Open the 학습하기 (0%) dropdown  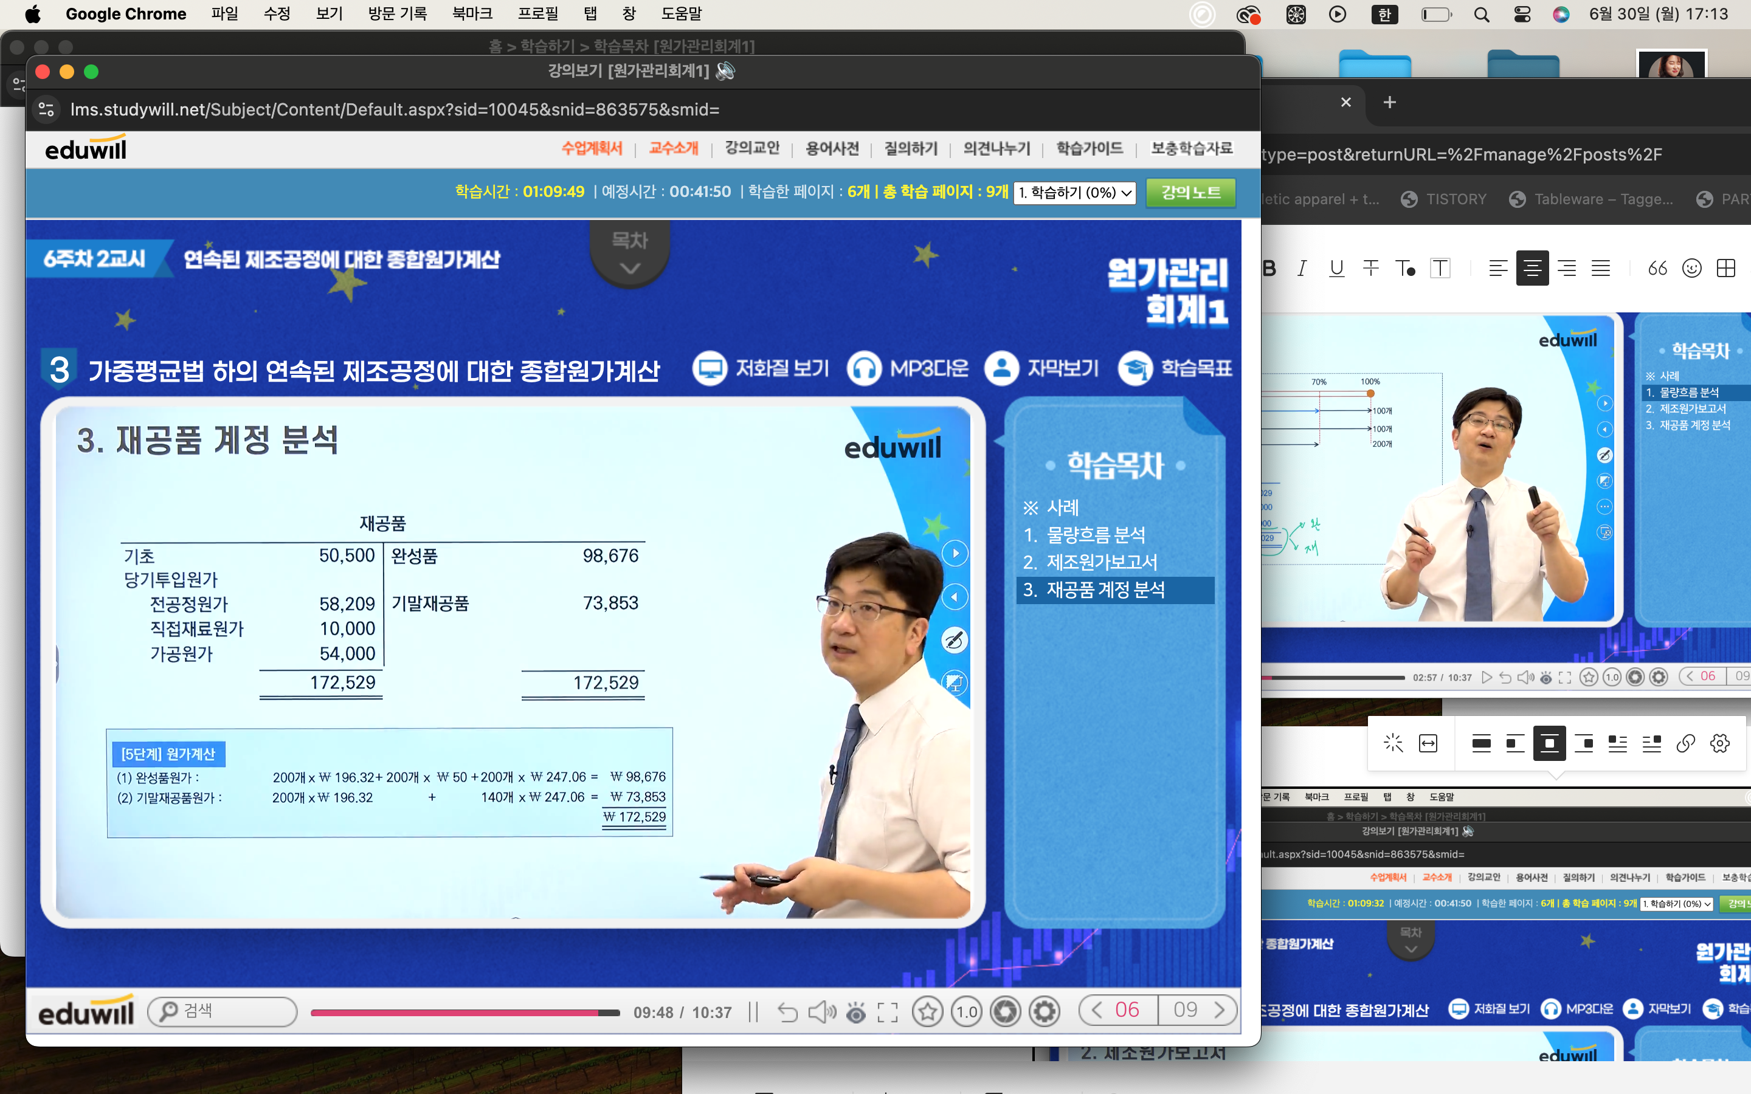(1074, 193)
